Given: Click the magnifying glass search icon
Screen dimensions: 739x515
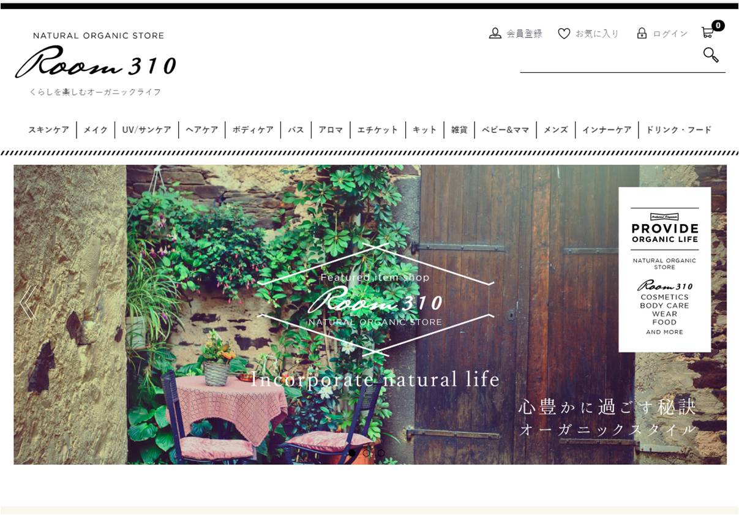Looking at the screenshot, I should point(711,55).
